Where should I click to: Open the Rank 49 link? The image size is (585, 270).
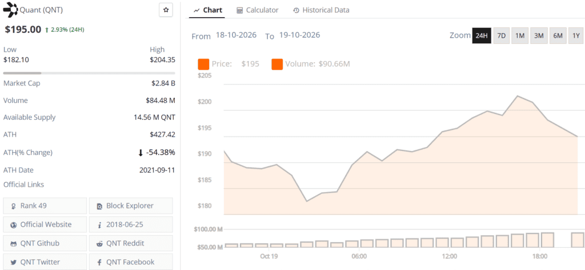click(x=45, y=206)
